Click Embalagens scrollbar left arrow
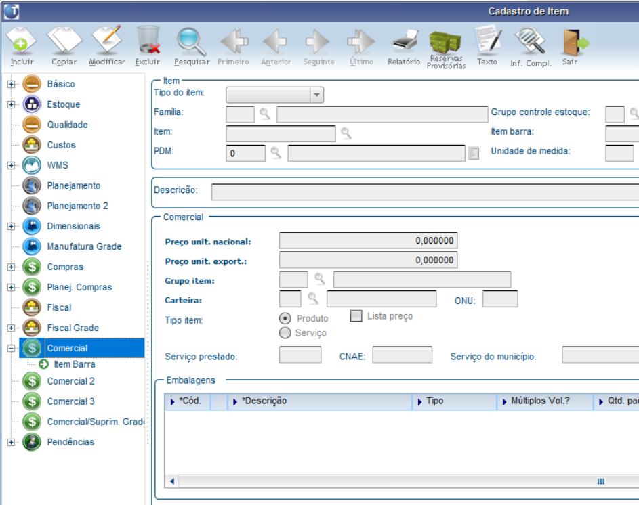 172,481
